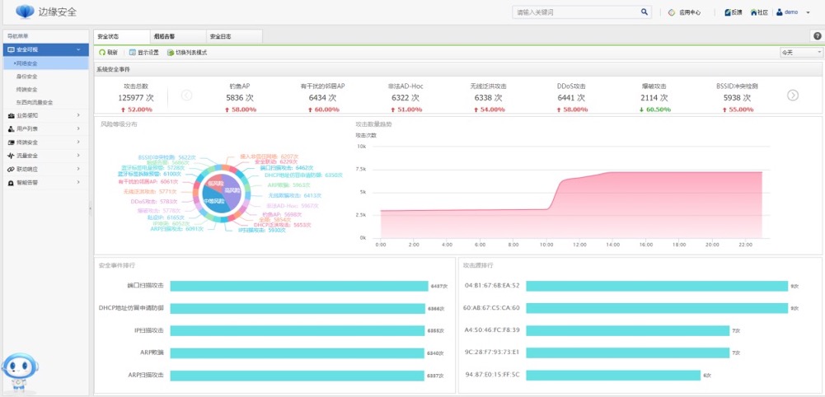Click the 业务感知 sidebar icon
Image resolution: width=825 pixels, height=397 pixels.
[11, 115]
